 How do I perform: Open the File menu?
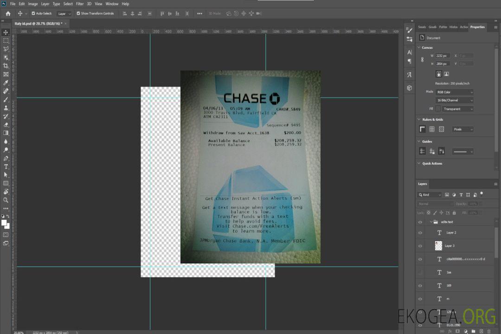tap(13, 4)
